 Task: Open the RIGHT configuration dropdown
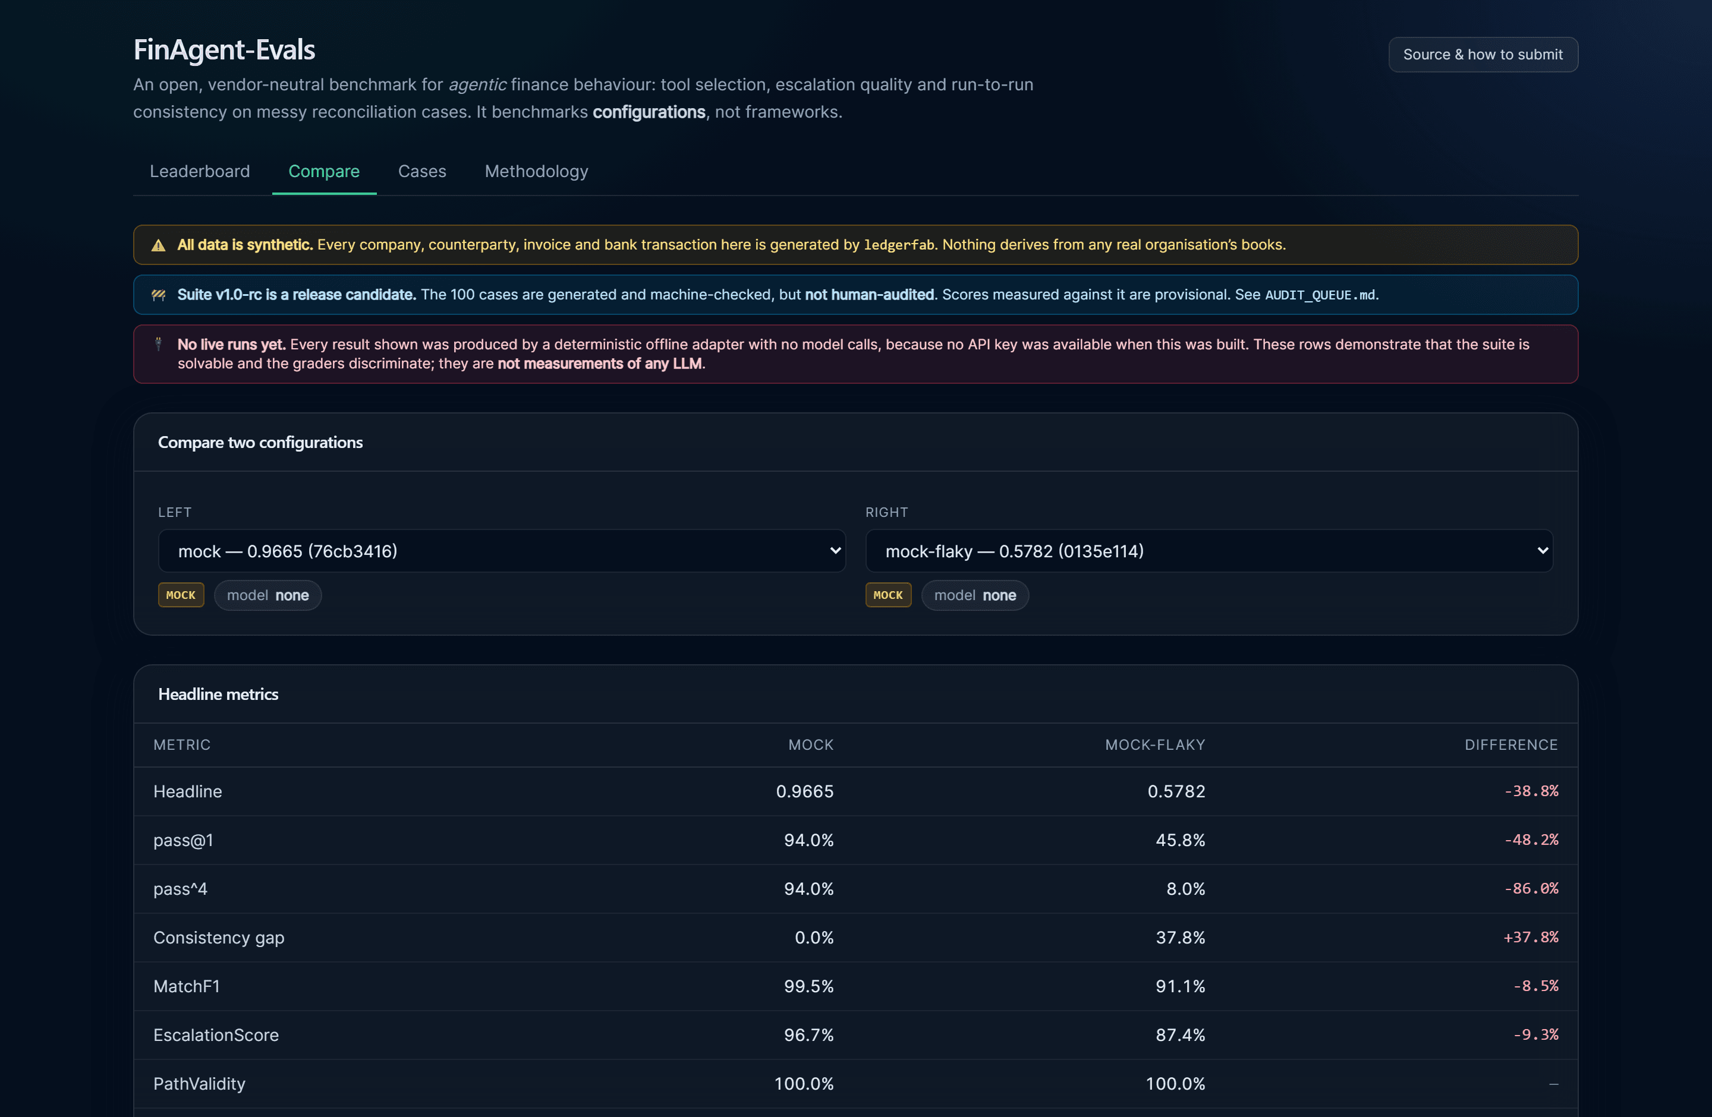1209,551
